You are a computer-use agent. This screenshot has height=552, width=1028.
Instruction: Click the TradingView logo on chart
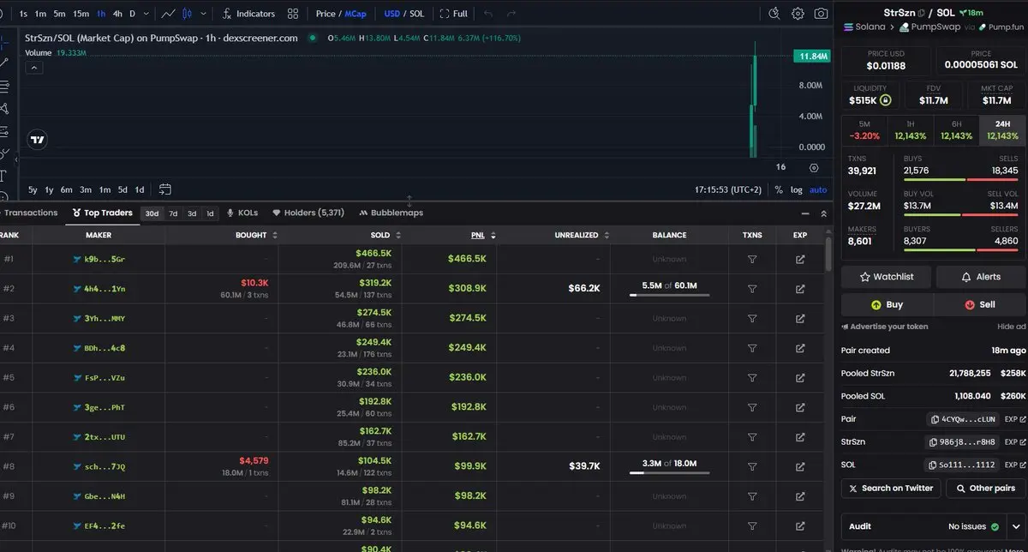[37, 140]
